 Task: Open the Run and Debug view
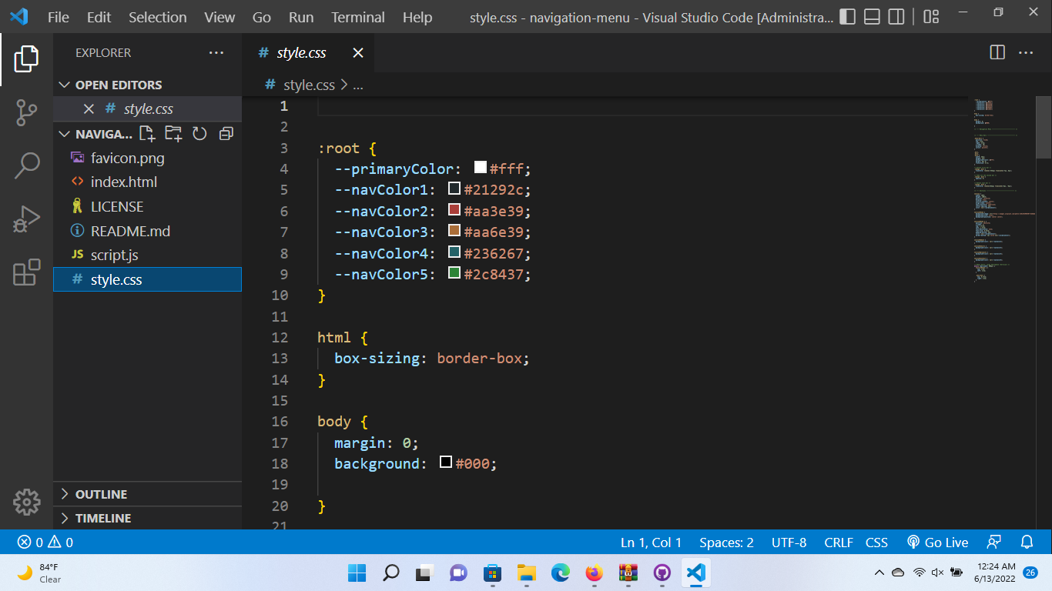26,219
